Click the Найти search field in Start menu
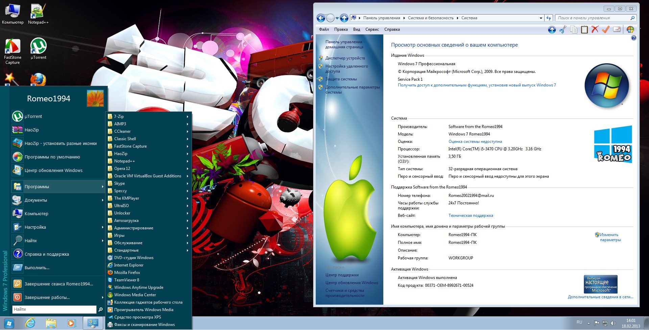The width and height of the screenshot is (649, 330). tap(54, 309)
